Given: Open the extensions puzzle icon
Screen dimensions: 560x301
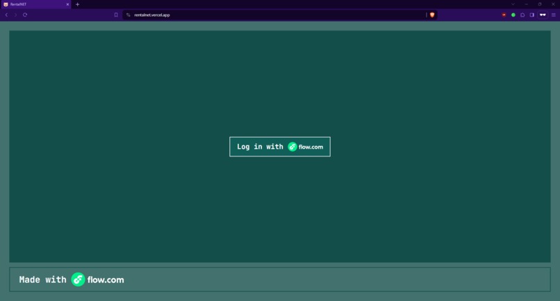Looking at the screenshot, I should 522,15.
